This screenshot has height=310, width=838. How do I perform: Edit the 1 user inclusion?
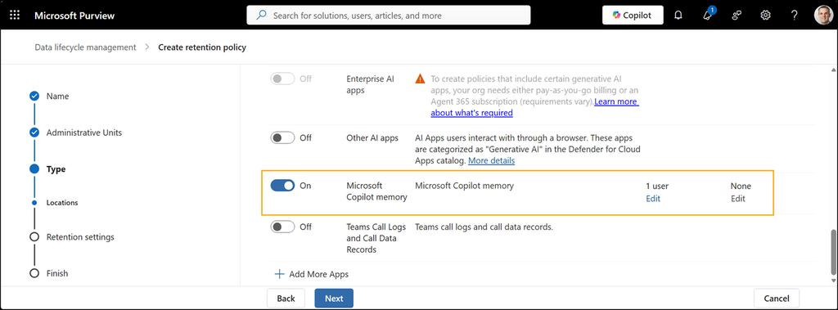(x=653, y=198)
